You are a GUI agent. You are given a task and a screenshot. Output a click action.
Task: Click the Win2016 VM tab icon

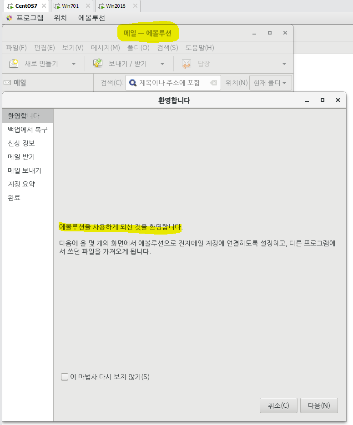coord(101,6)
